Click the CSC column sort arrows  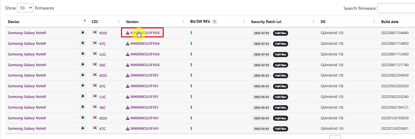(119, 21)
